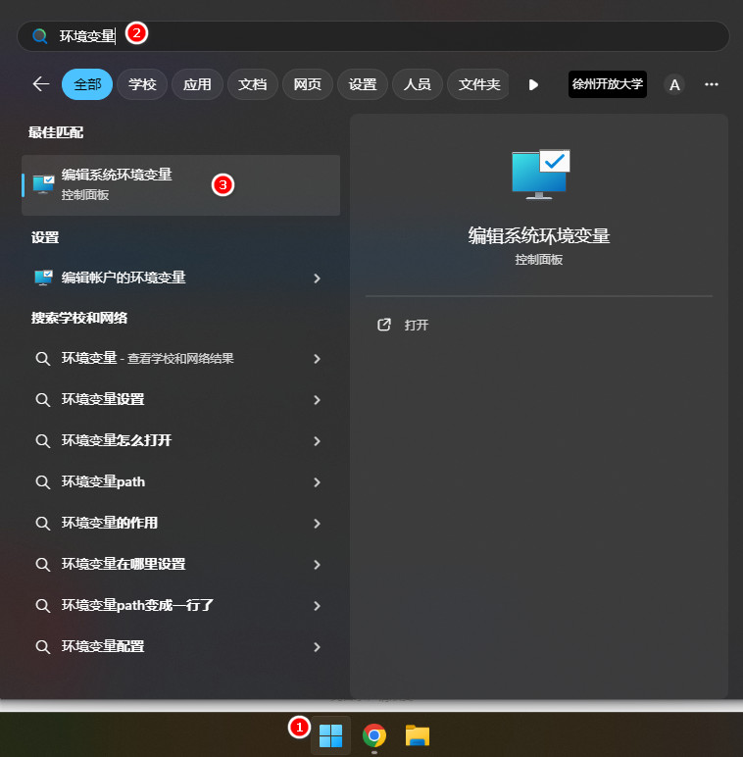Expand chevron for 环境变量 - 查看学校和网络结果

click(x=317, y=359)
